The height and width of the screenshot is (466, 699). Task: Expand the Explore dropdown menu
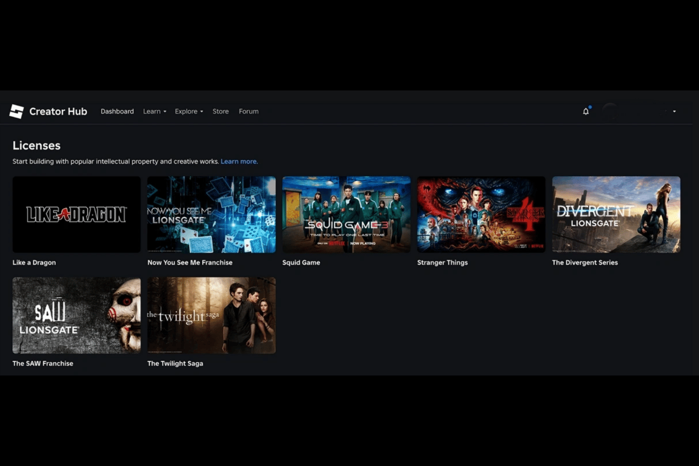pyautogui.click(x=189, y=111)
